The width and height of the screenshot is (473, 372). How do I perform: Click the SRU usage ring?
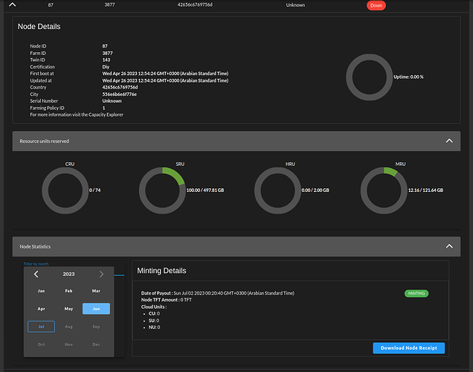(x=162, y=190)
